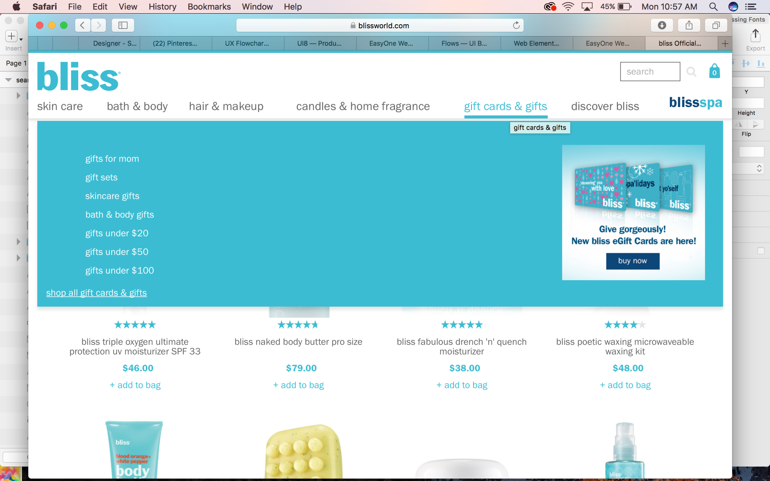Image resolution: width=770 pixels, height=481 pixels.
Task: Click the Export icon in background app
Action: [x=755, y=36]
